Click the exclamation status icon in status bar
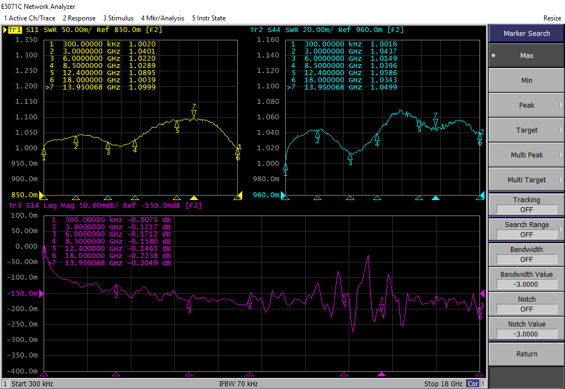The height and width of the screenshot is (389, 565). pos(483,383)
